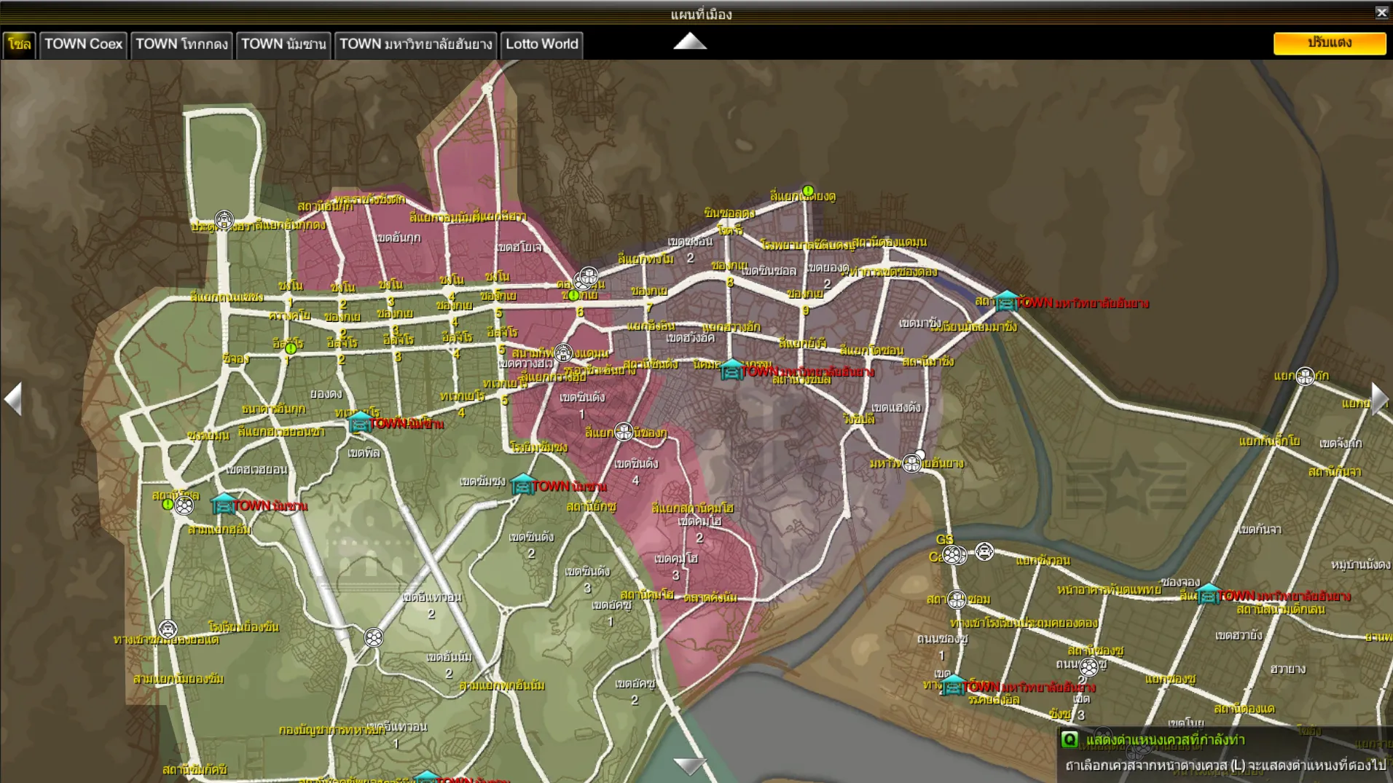1393x783 pixels.
Task: Click the cube icon at the far-right intersection
Action: (x=1305, y=376)
